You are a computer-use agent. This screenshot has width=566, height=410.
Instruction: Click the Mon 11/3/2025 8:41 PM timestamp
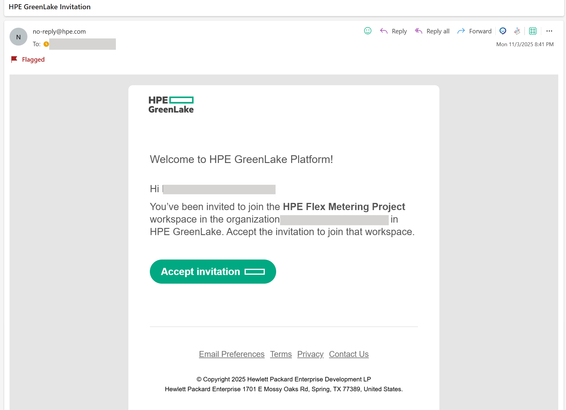click(x=525, y=44)
